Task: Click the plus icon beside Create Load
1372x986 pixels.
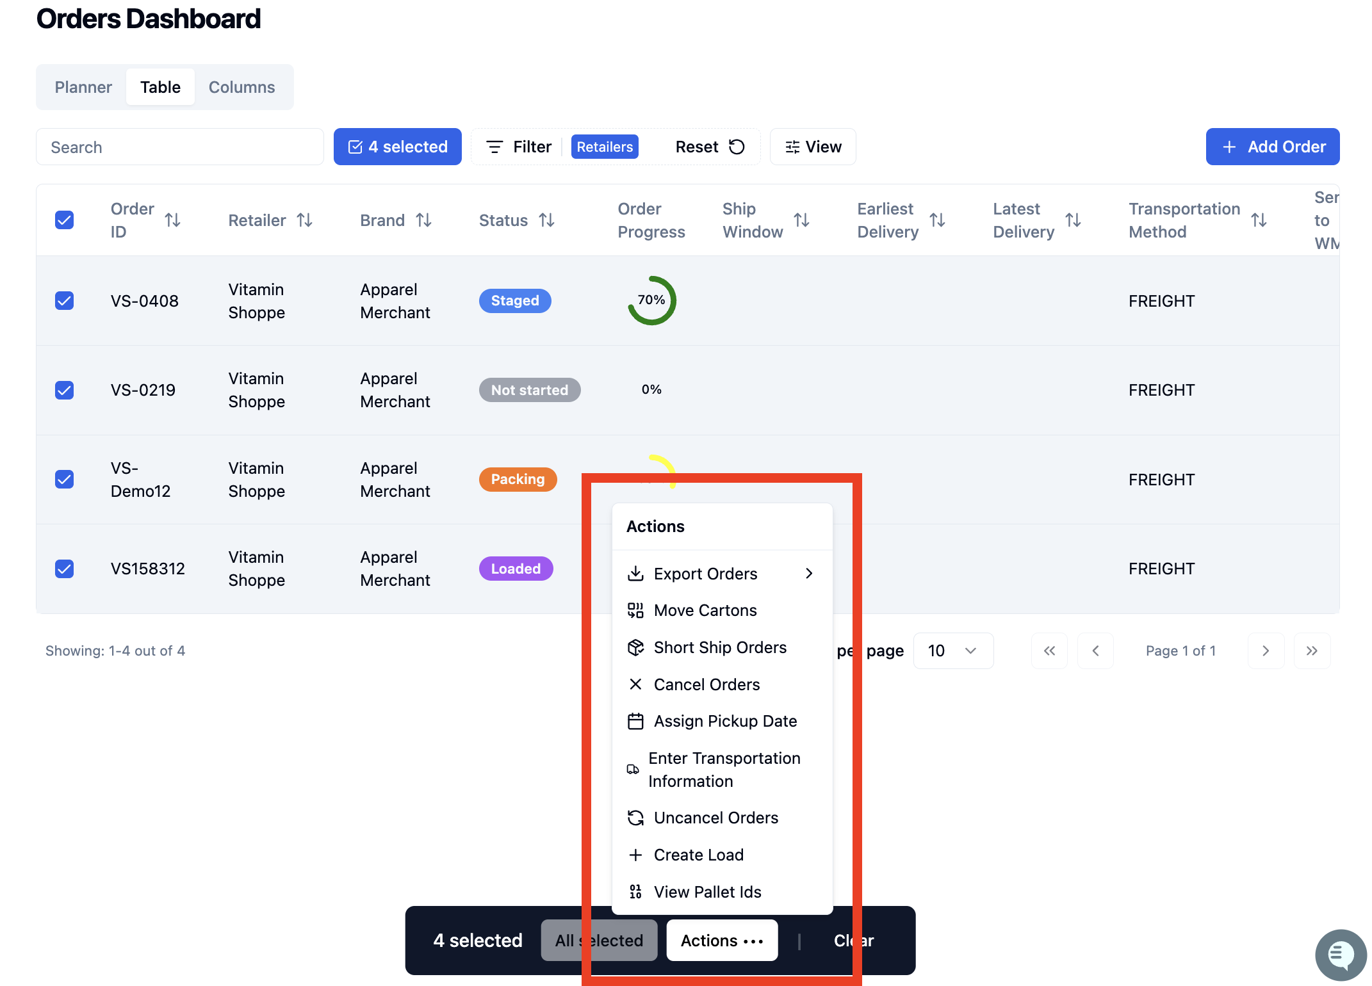Action: coord(635,855)
